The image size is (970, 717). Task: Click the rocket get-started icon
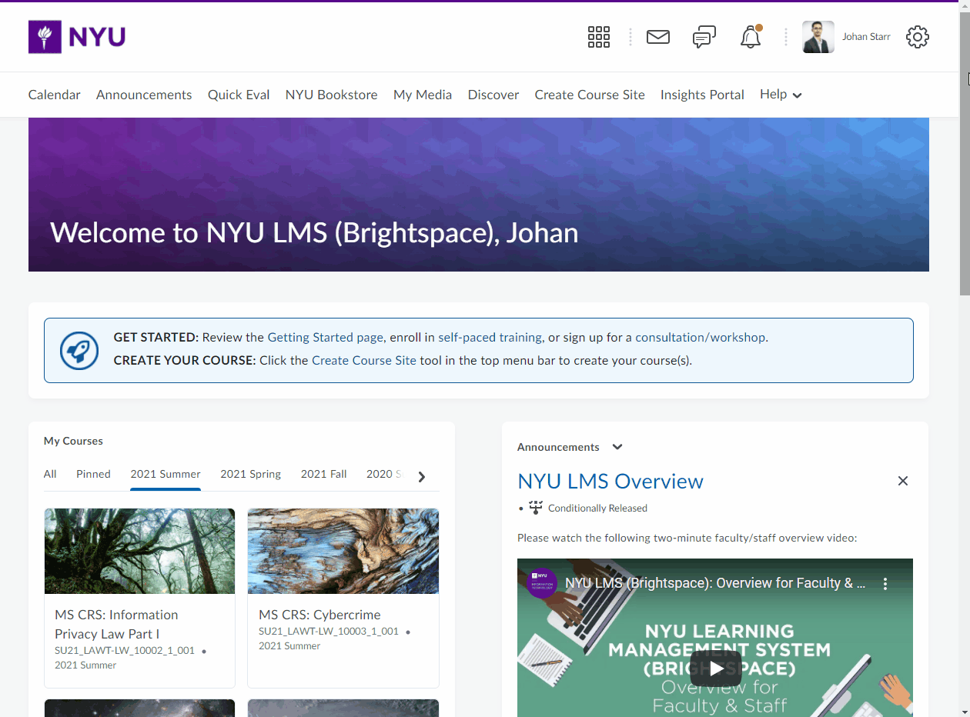[x=79, y=351]
